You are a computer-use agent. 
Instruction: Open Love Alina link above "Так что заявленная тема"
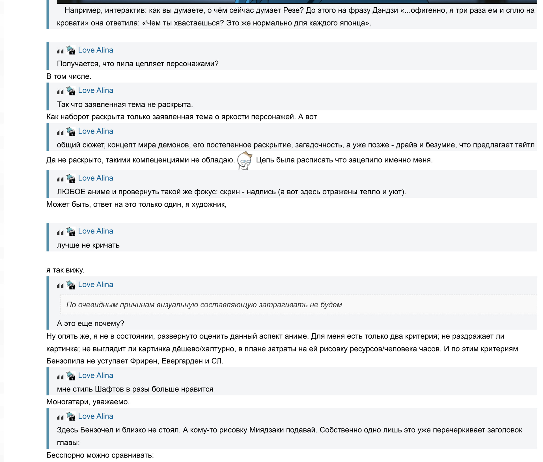96,90
